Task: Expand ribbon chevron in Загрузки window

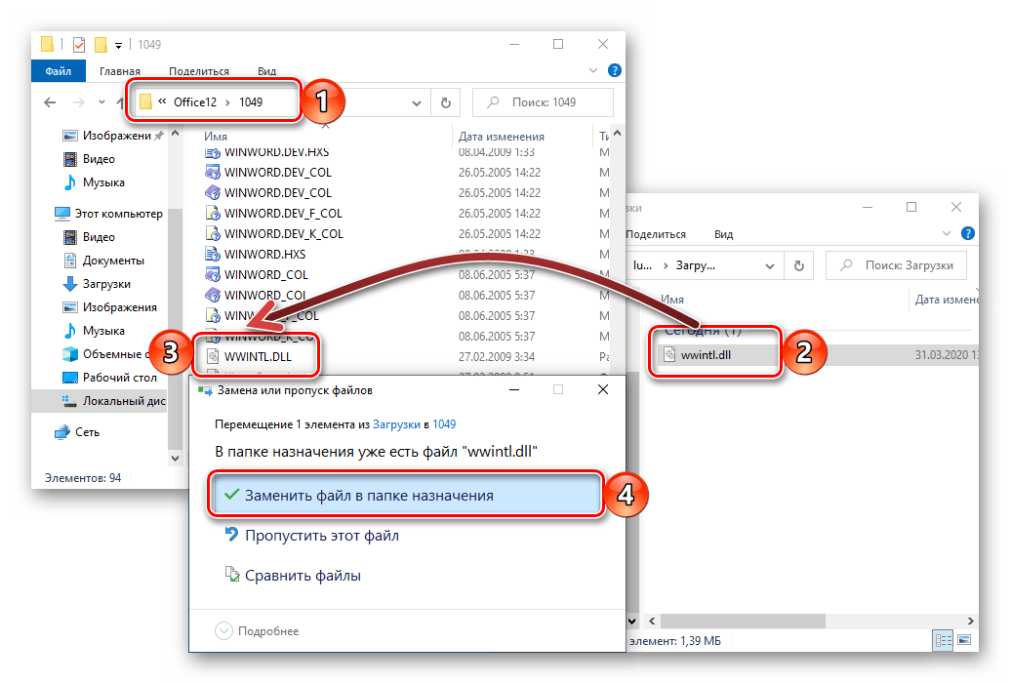Action: 947,233
